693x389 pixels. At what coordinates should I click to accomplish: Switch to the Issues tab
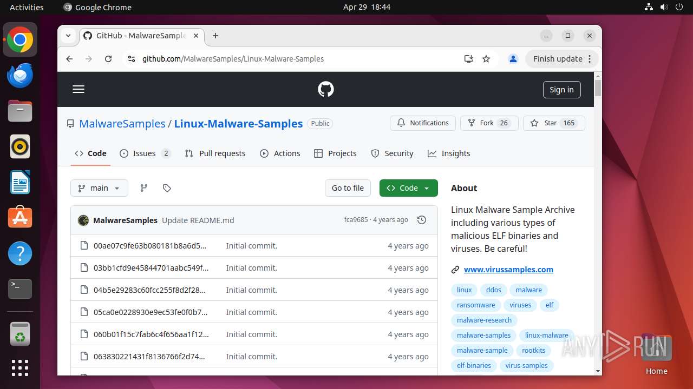coord(145,153)
